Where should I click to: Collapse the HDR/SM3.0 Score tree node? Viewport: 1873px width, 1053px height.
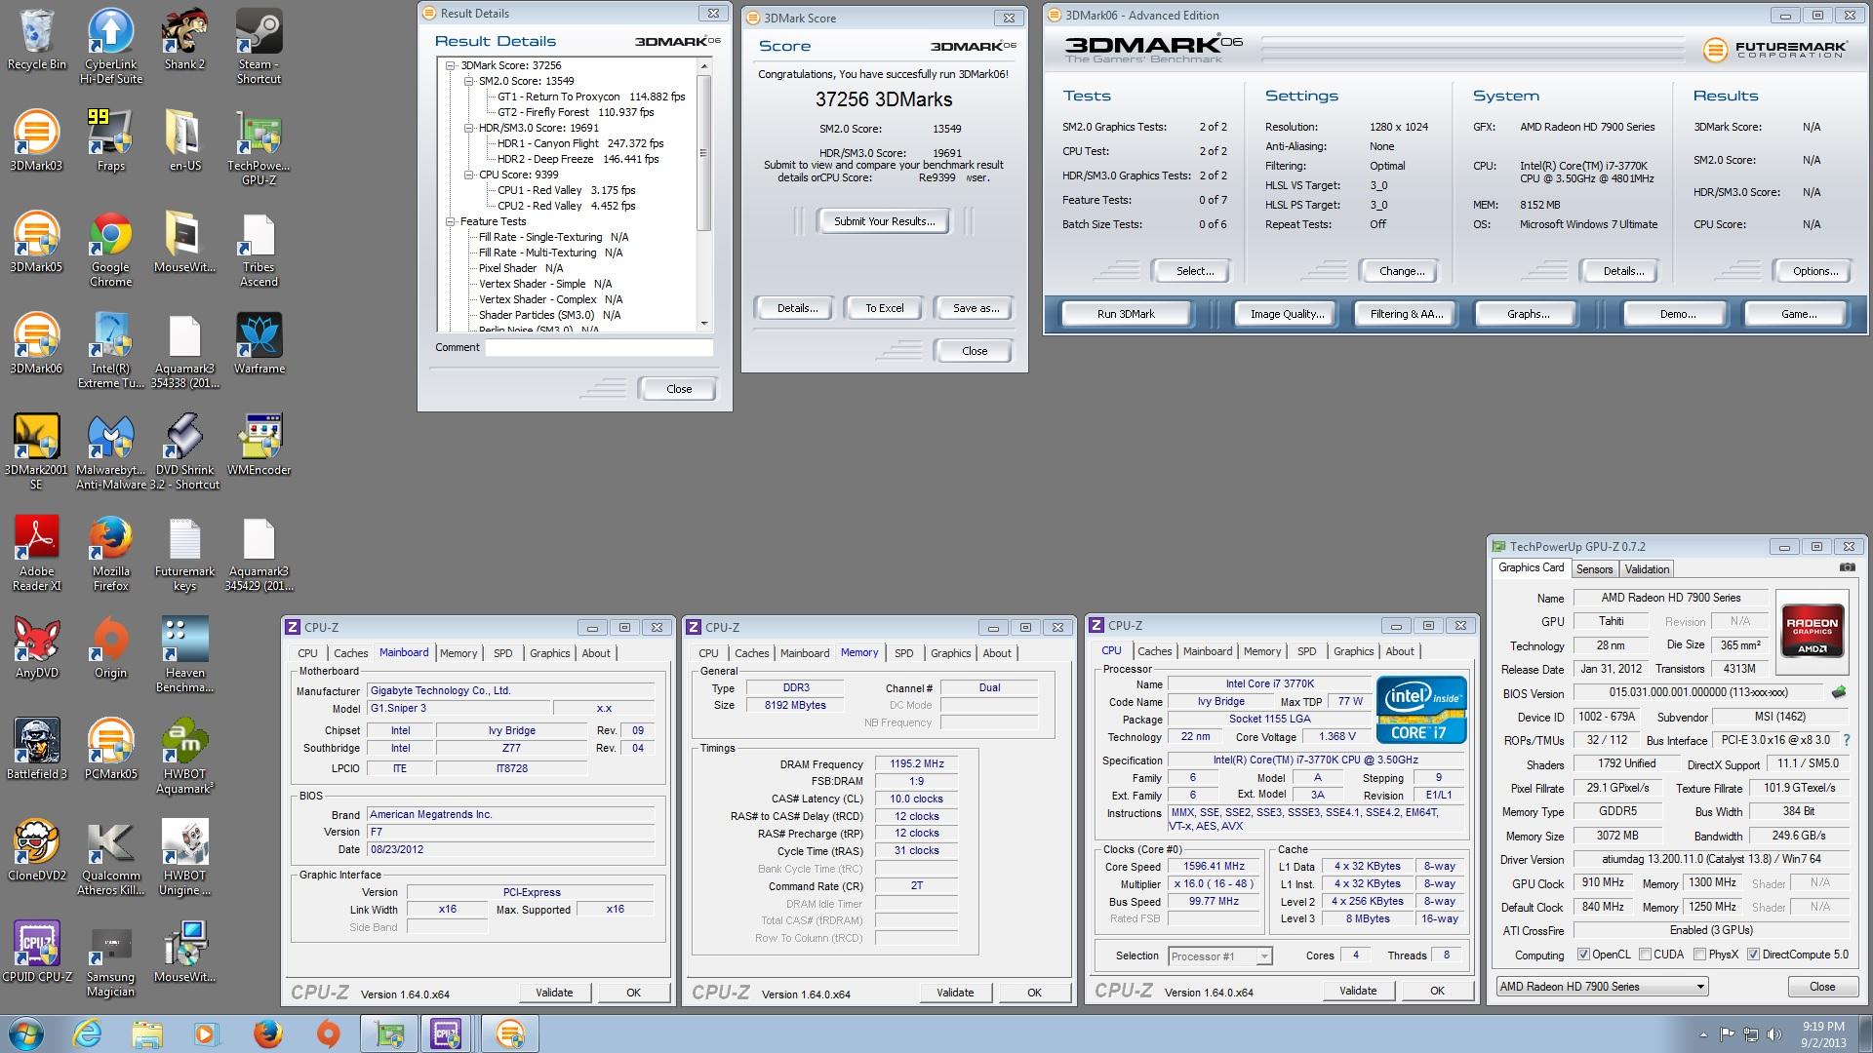[x=469, y=128]
